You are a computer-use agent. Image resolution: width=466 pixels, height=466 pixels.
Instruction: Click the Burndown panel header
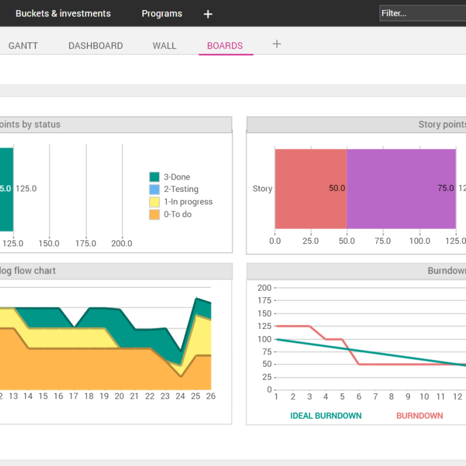point(356,271)
